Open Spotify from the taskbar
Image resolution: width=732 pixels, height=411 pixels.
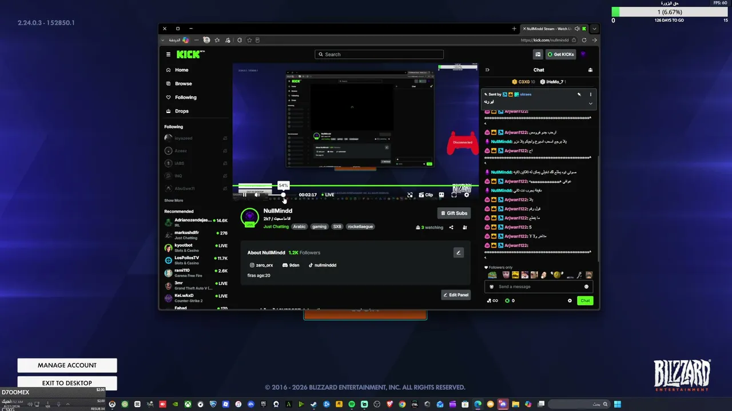click(x=352, y=404)
